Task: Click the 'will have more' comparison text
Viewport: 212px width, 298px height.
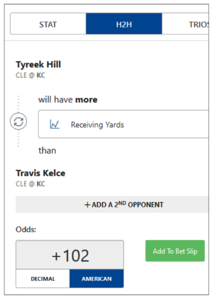Action: (68, 100)
